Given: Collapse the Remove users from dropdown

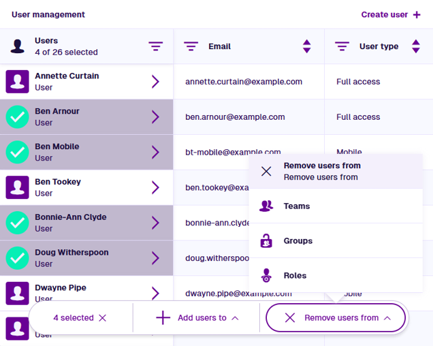Looking at the screenshot, I should [336, 318].
